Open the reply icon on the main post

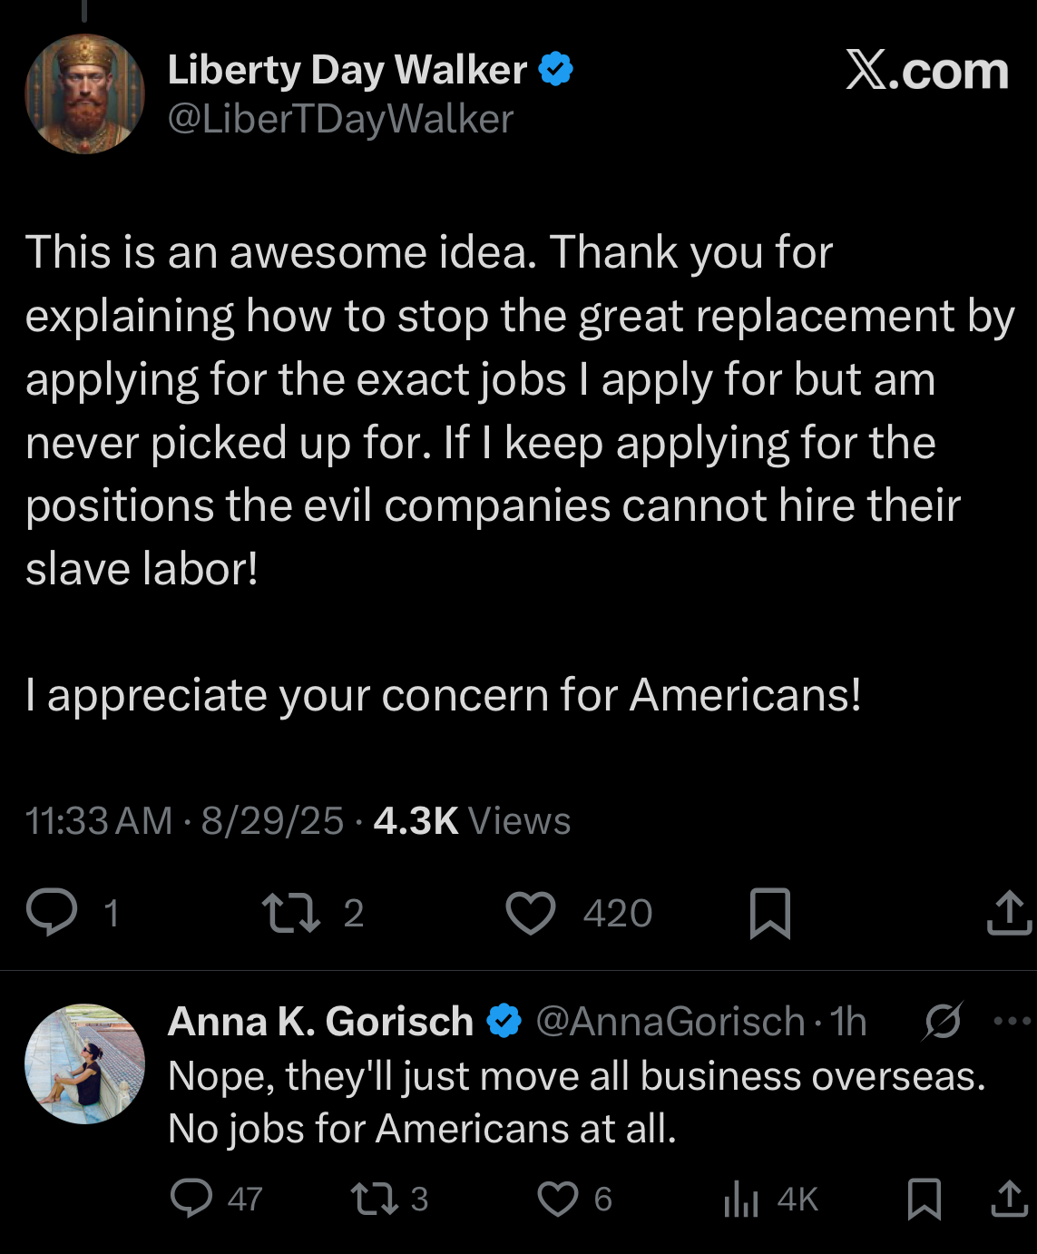tap(52, 912)
